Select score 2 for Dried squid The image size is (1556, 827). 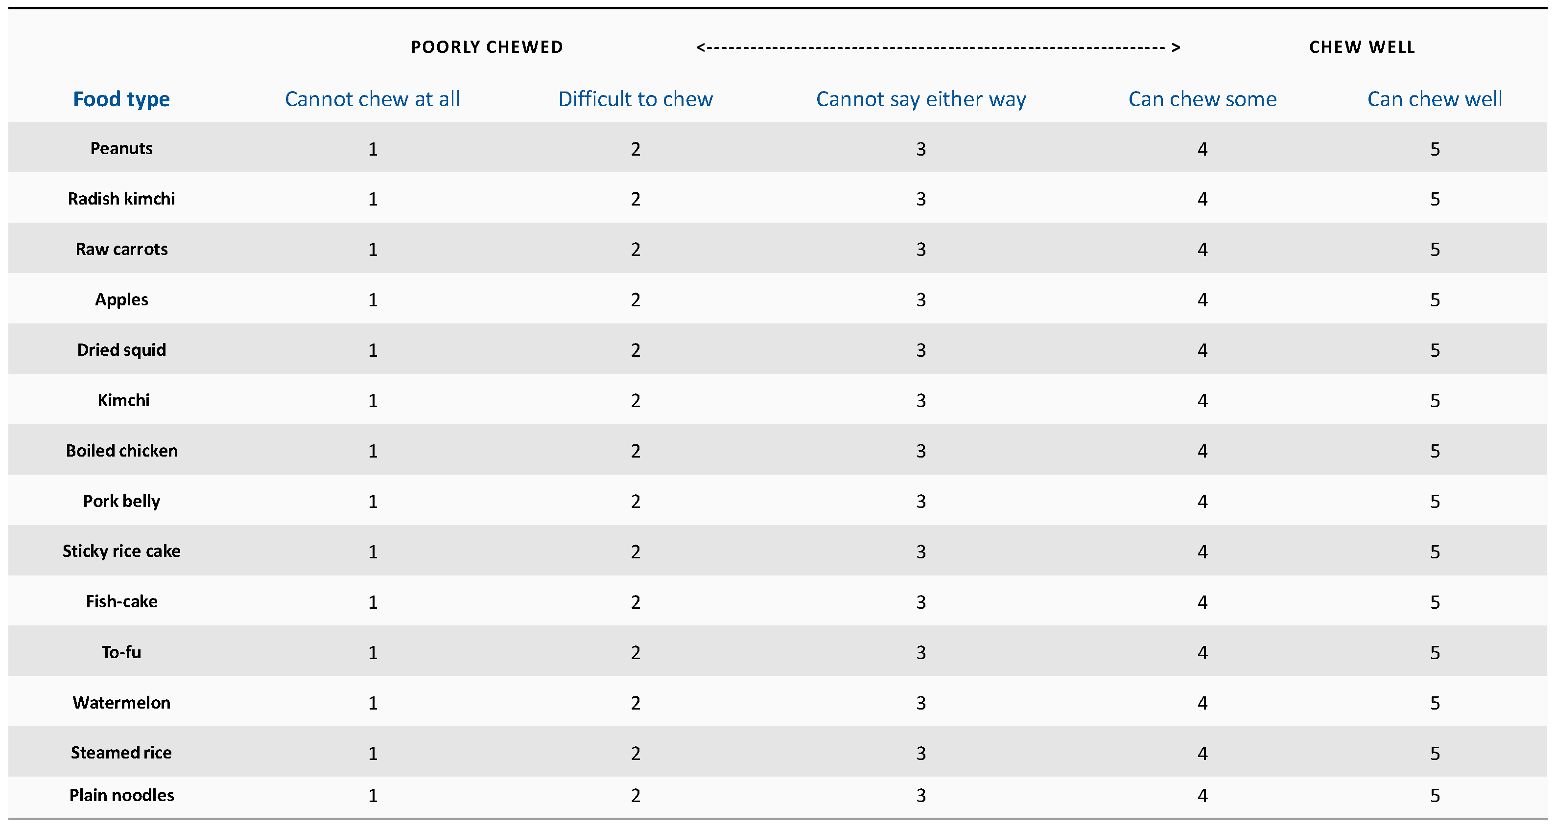click(636, 350)
